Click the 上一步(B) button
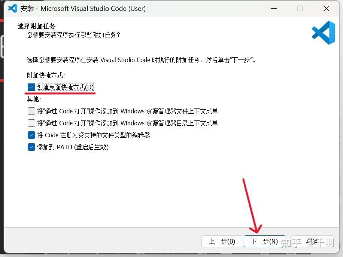This screenshot has height=257, width=343. tap(222, 241)
